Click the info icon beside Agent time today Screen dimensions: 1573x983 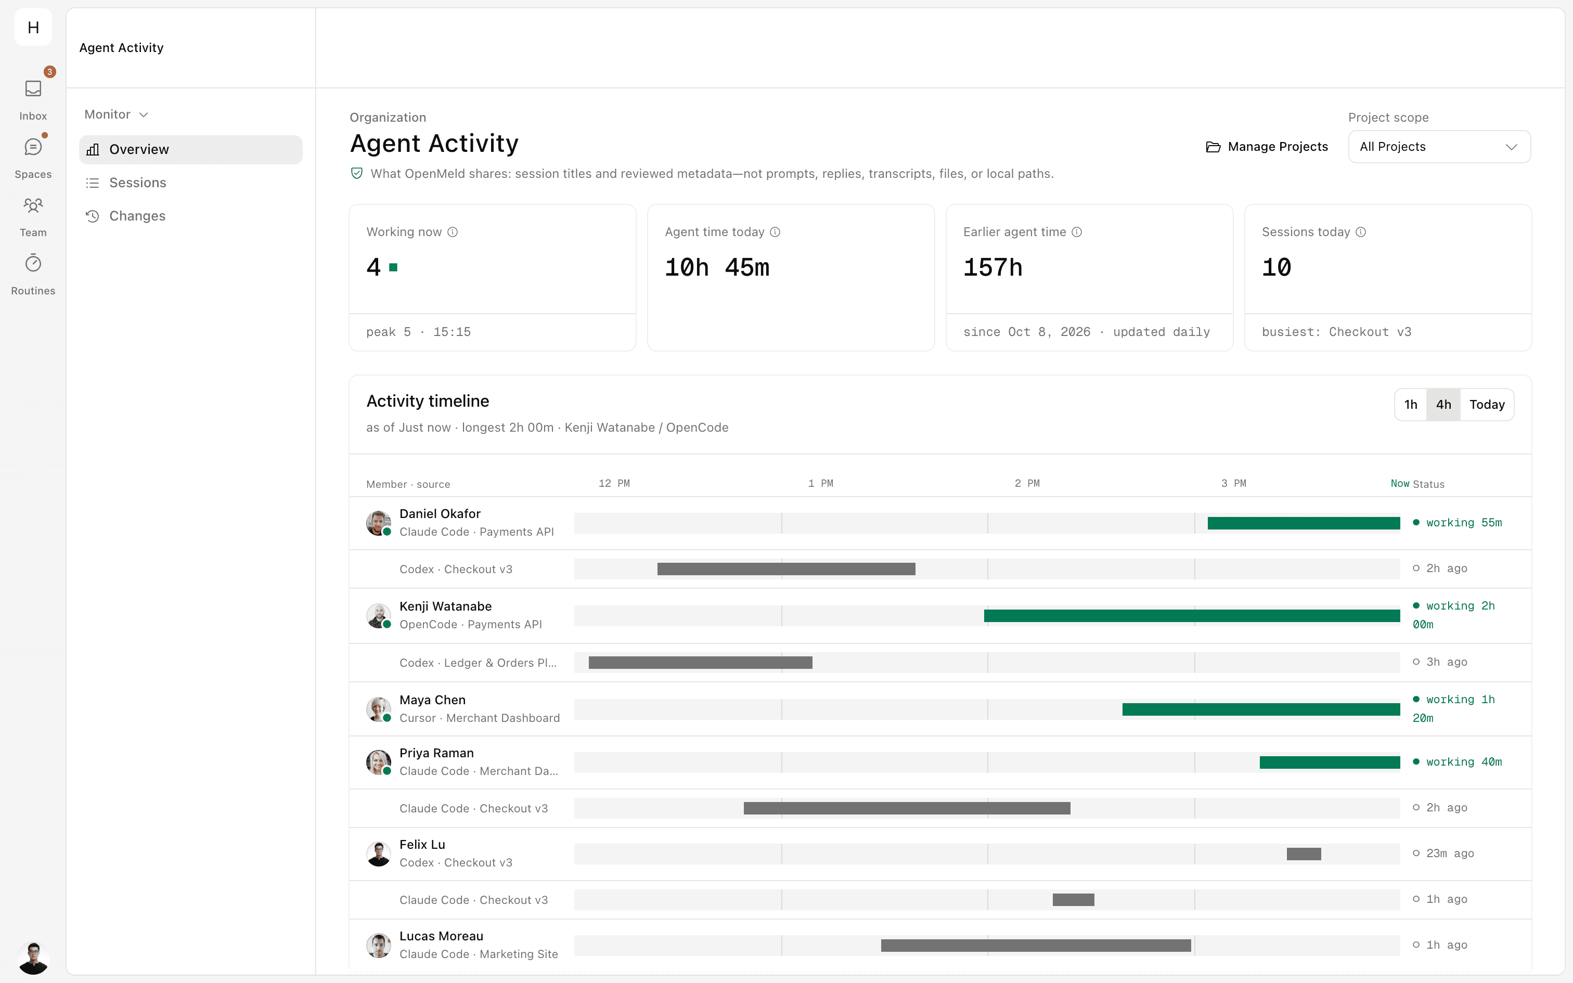coord(776,232)
